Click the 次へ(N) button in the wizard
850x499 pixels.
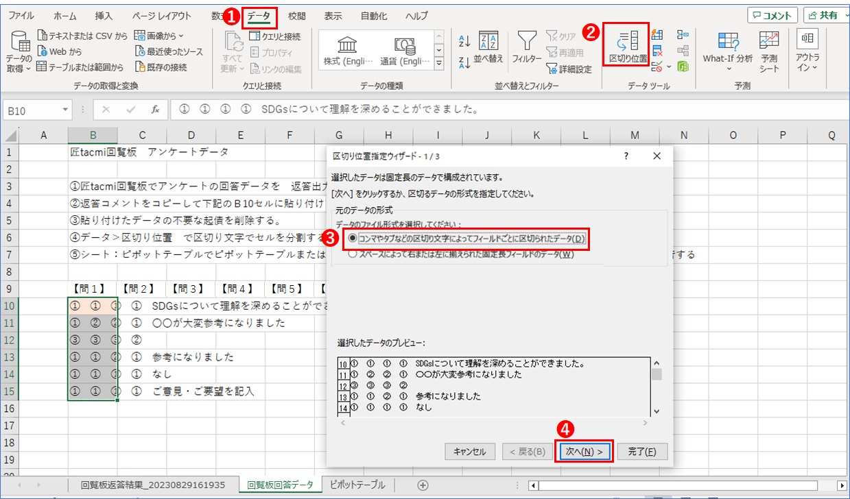click(584, 451)
